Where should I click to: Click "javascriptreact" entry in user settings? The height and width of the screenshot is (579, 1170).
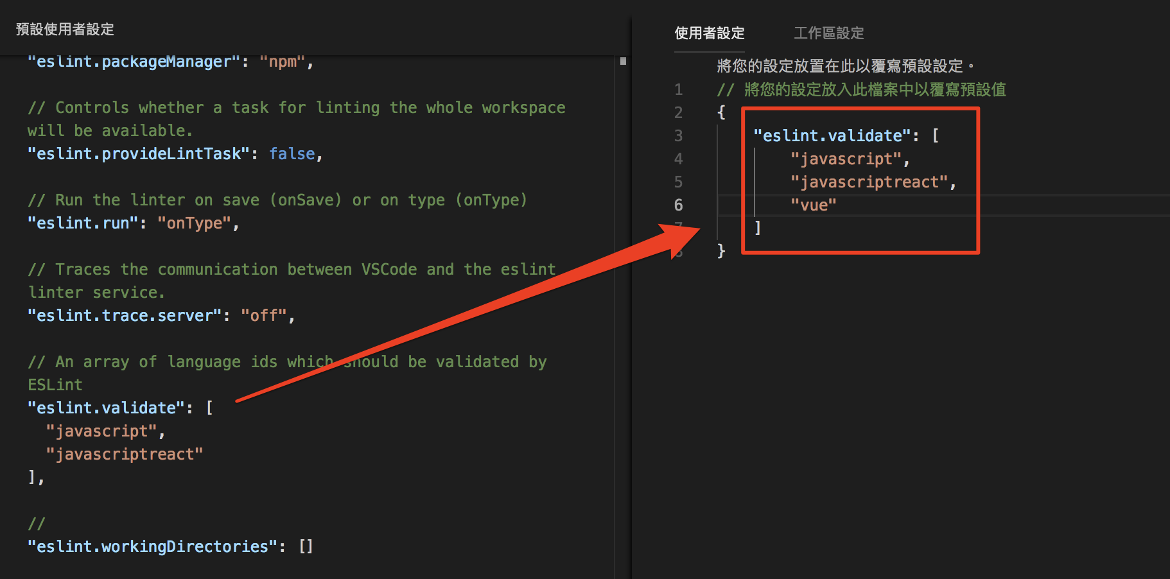point(869,182)
